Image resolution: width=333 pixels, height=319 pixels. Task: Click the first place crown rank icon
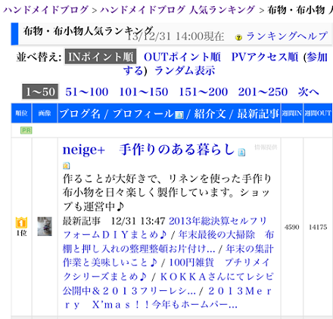point(21,222)
